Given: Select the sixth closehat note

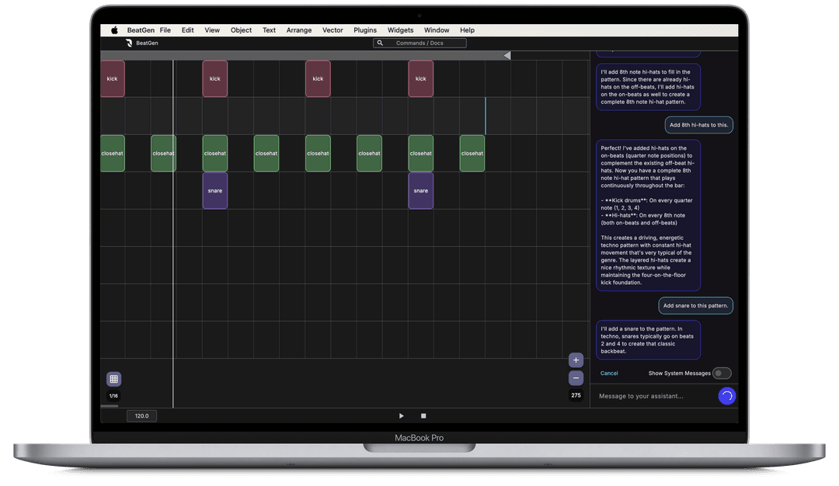Looking at the screenshot, I should point(369,154).
